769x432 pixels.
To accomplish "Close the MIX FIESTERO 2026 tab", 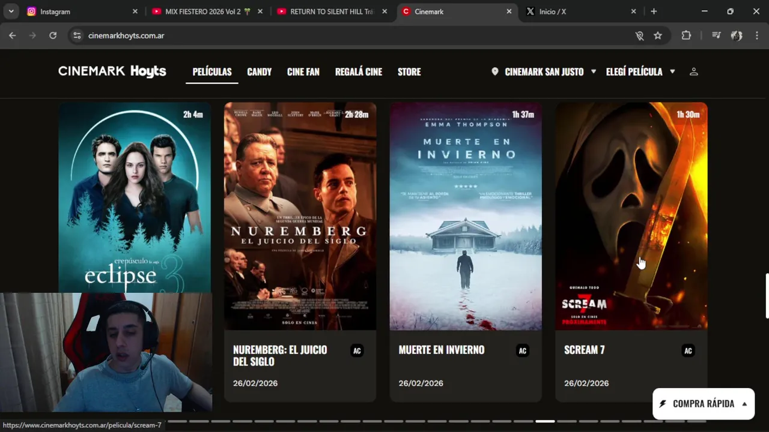I will pos(260,11).
